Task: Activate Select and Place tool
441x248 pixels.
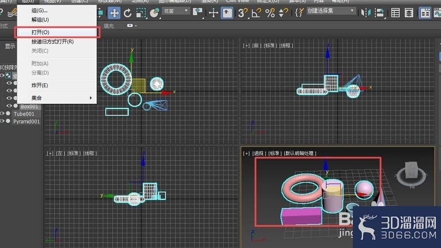Action: tap(155, 13)
